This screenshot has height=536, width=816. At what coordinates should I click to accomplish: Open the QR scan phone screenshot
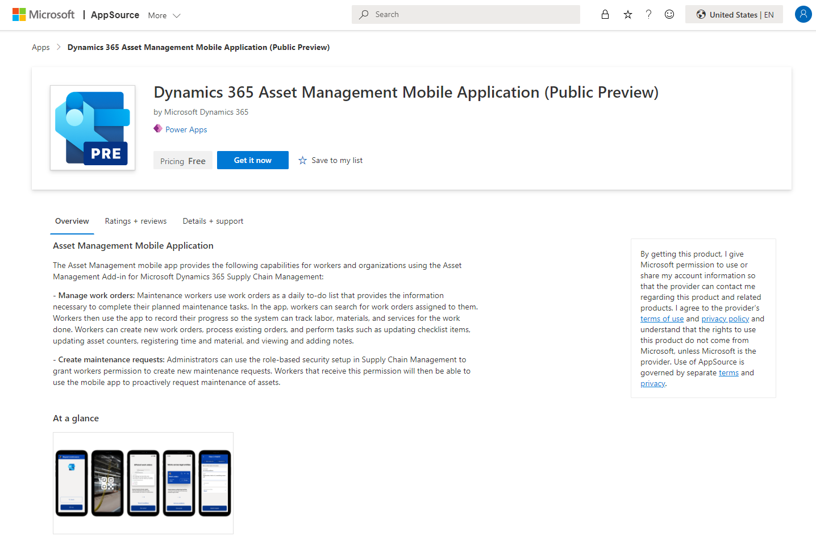tap(107, 483)
